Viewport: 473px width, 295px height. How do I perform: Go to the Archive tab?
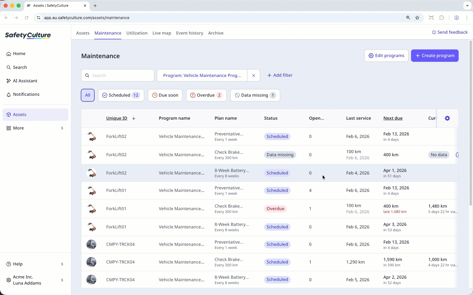tap(216, 33)
